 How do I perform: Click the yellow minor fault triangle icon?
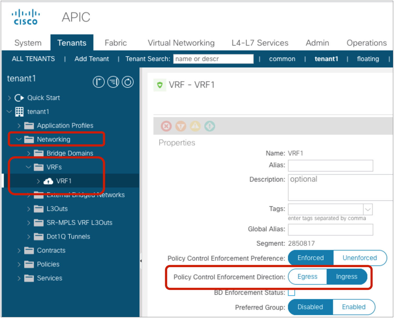195,126
